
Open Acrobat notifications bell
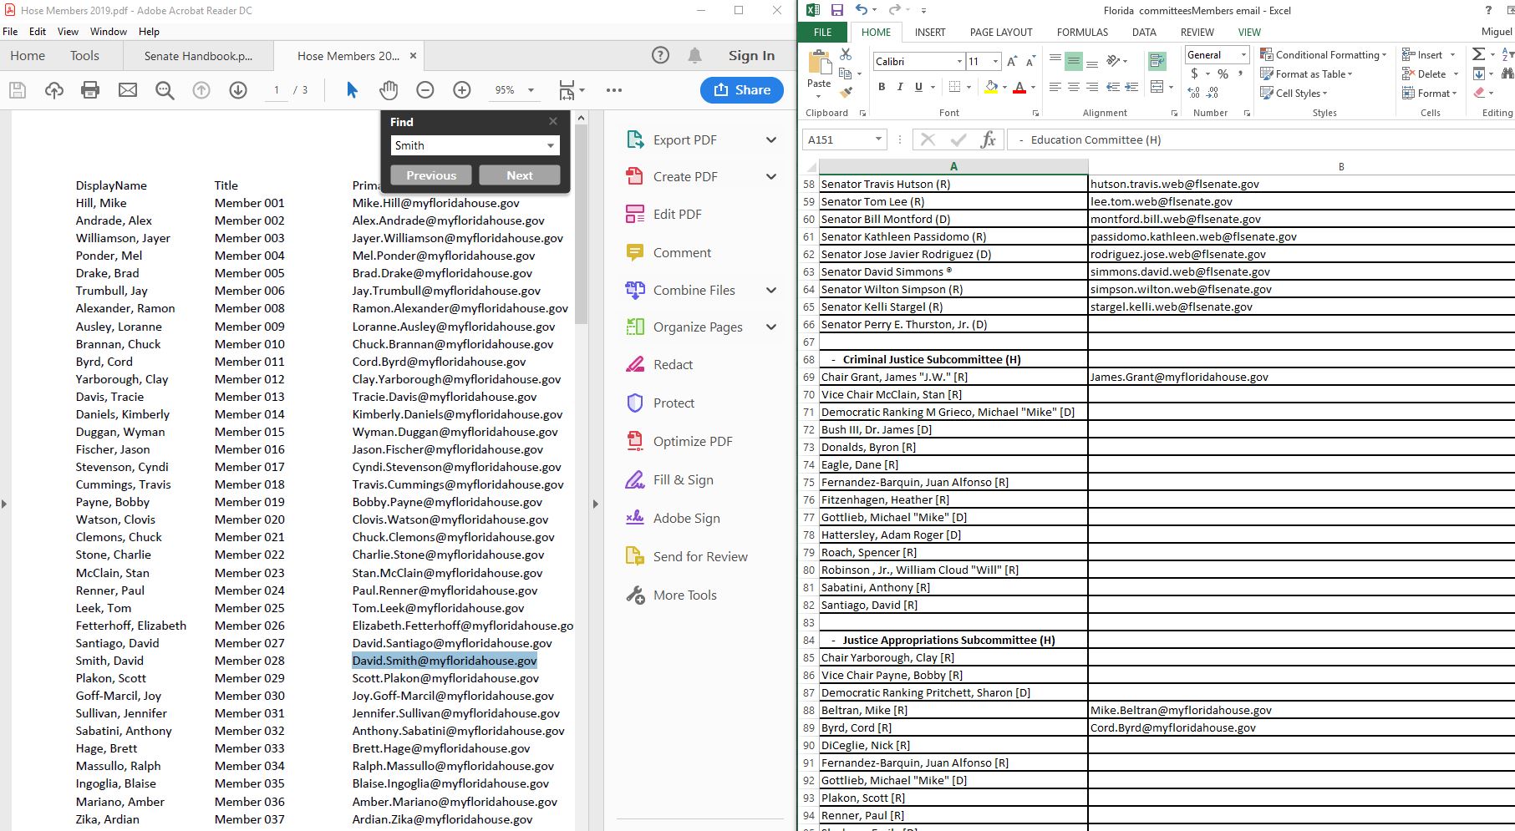coord(694,55)
